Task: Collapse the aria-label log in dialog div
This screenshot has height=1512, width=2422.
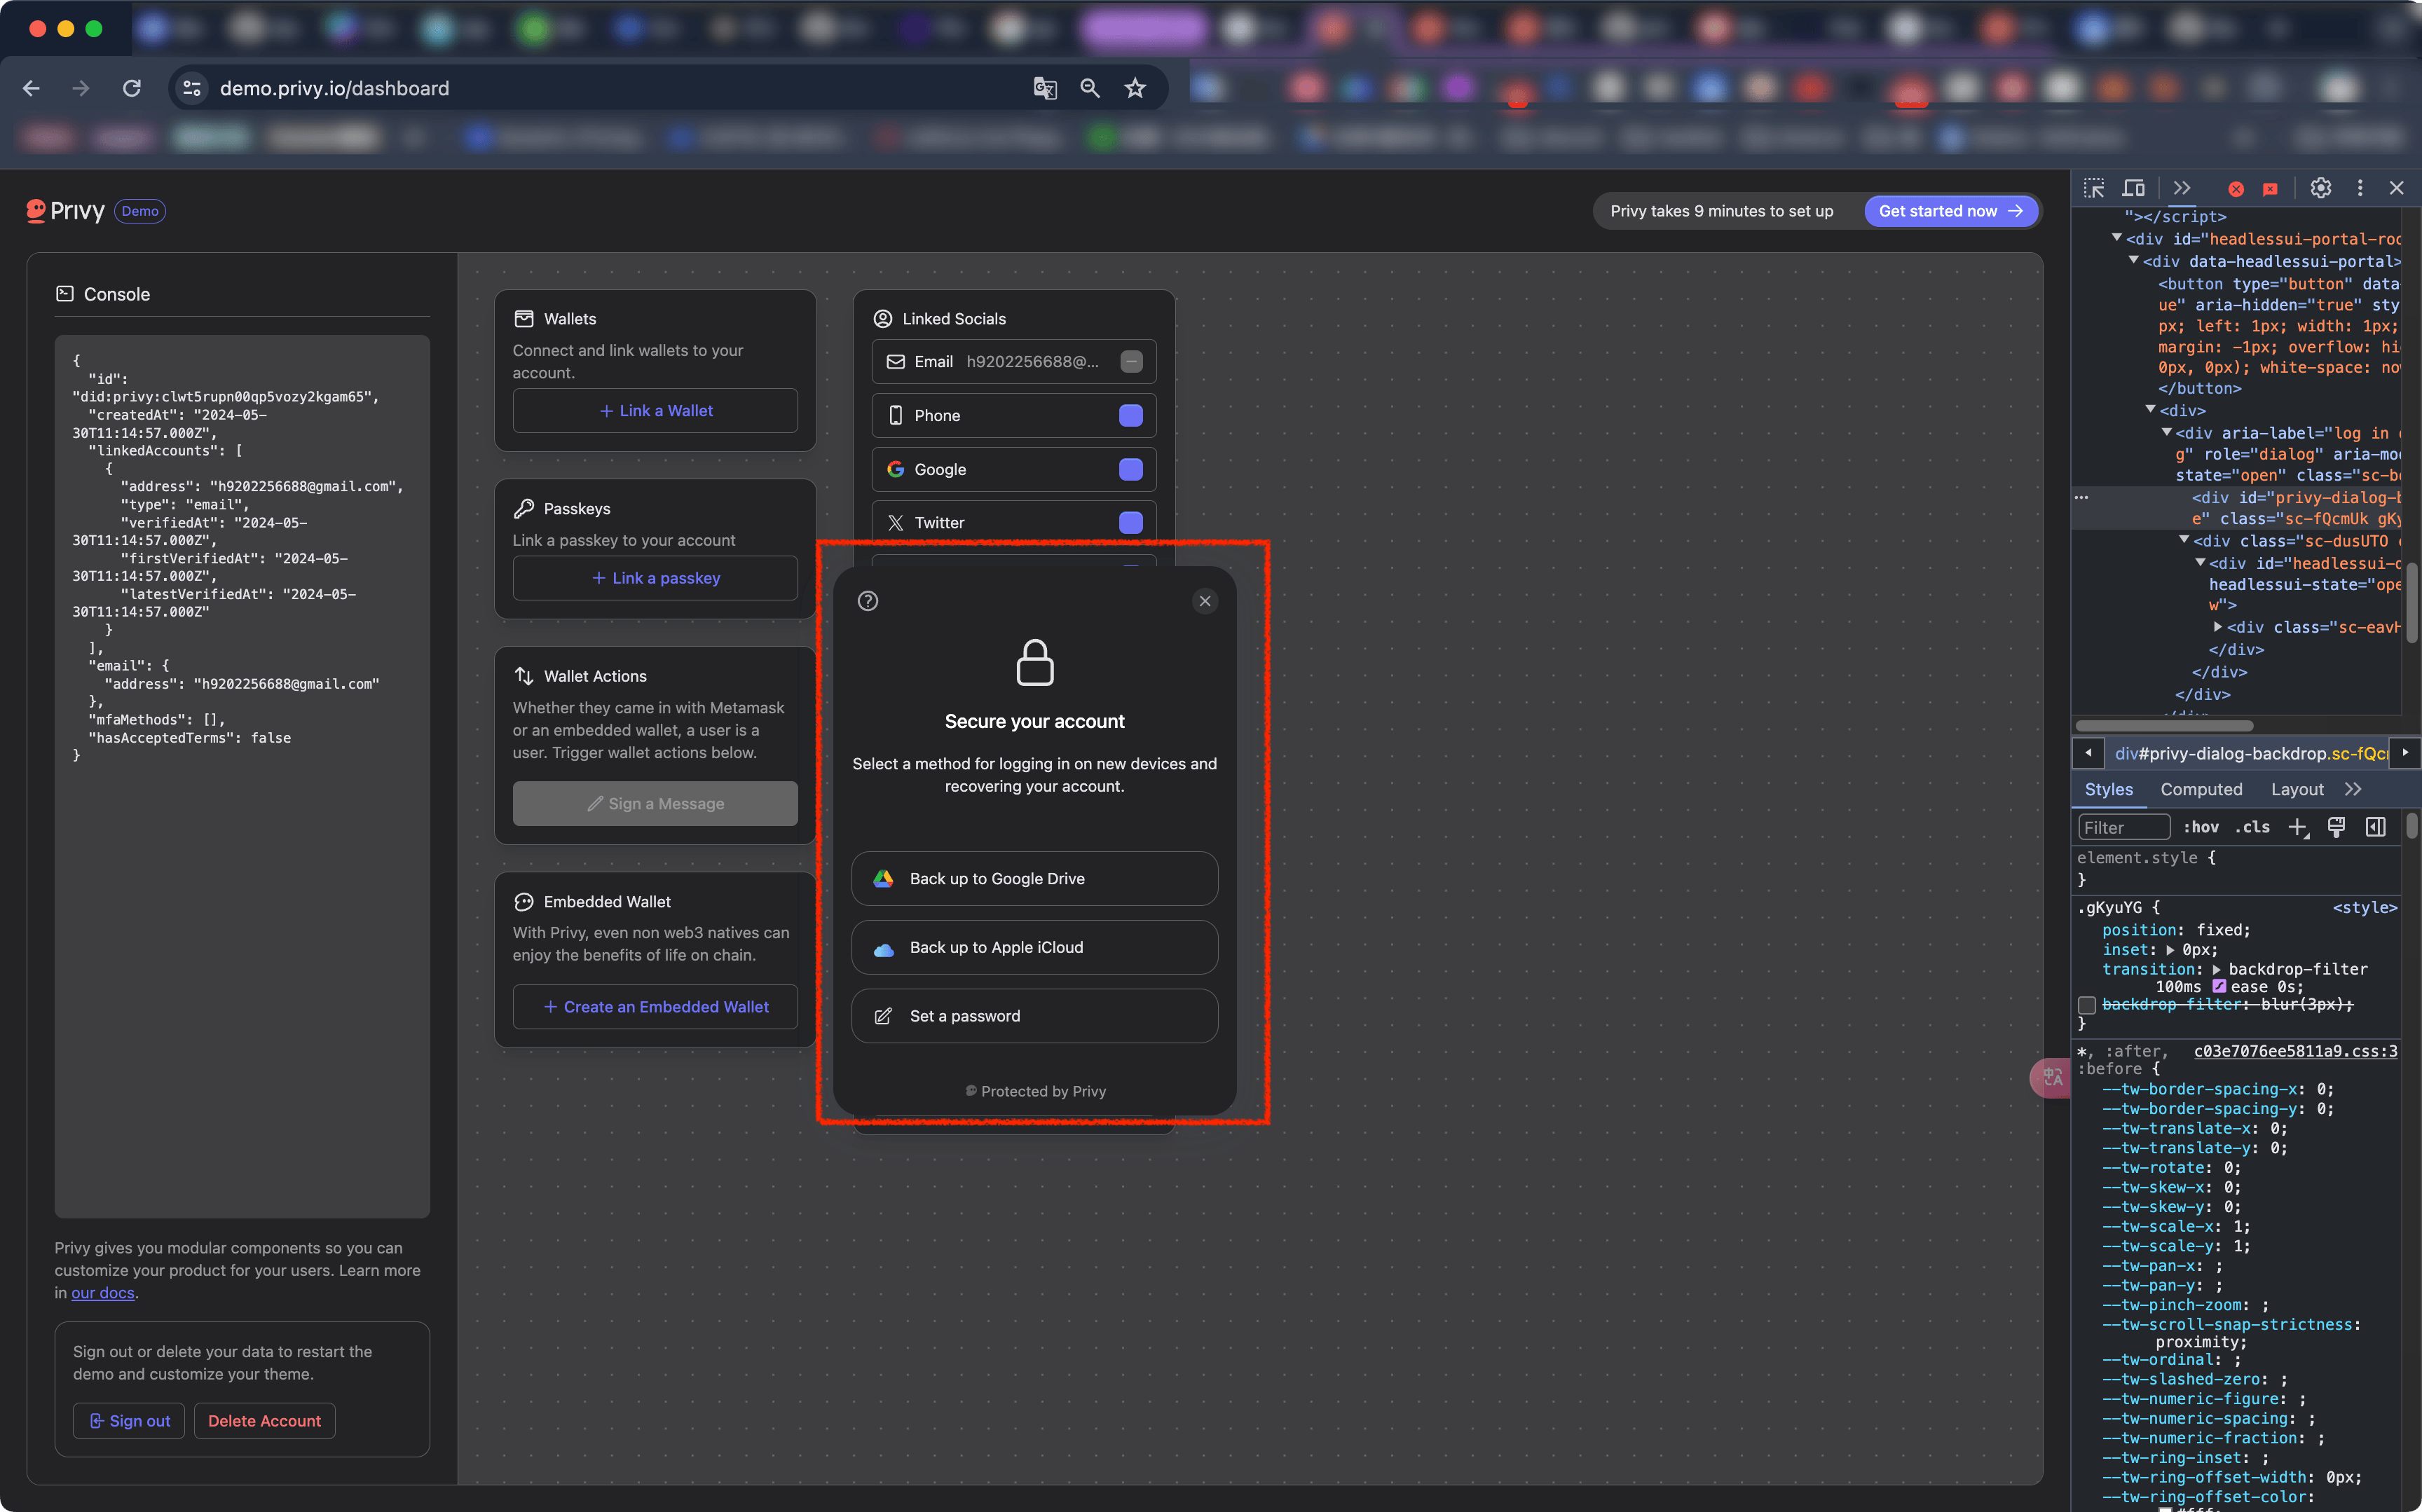Action: click(x=2167, y=432)
